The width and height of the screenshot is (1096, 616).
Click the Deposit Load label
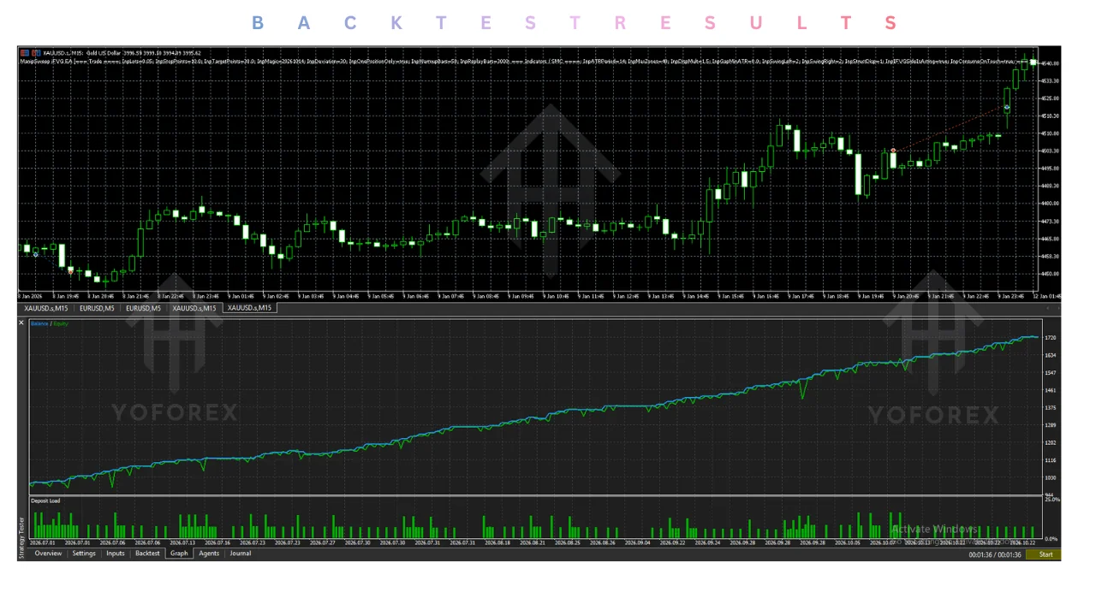pyautogui.click(x=45, y=500)
